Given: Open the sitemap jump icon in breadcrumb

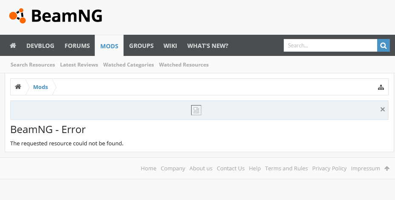Looking at the screenshot, I should [x=381, y=87].
